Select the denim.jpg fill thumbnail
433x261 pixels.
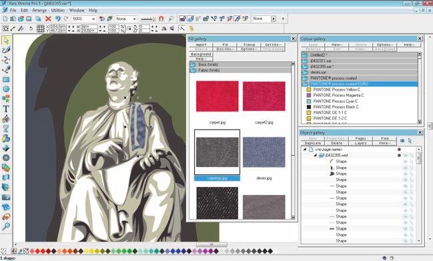(x=264, y=152)
